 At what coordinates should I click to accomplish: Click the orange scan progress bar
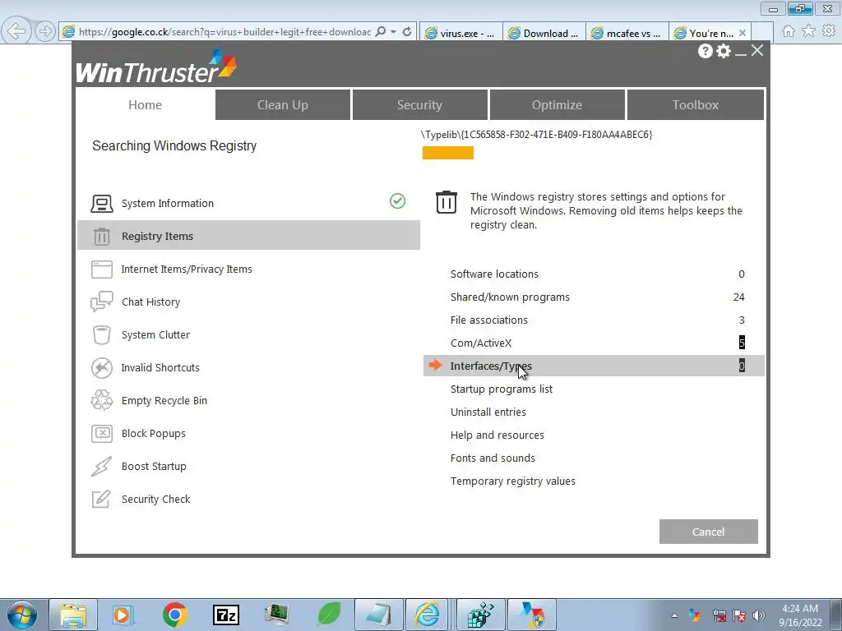pyautogui.click(x=448, y=153)
